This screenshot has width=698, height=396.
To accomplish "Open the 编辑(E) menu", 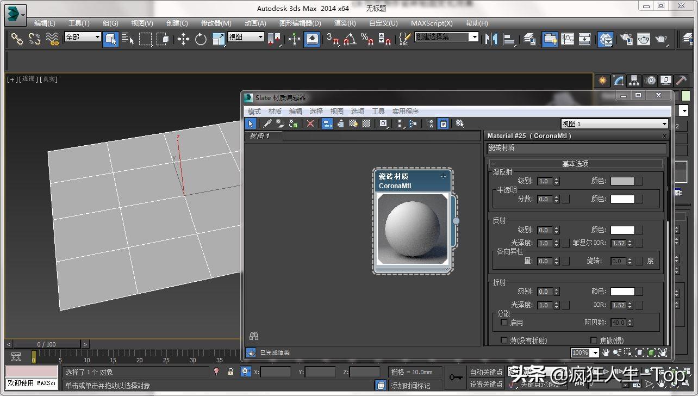I will 45,23.
